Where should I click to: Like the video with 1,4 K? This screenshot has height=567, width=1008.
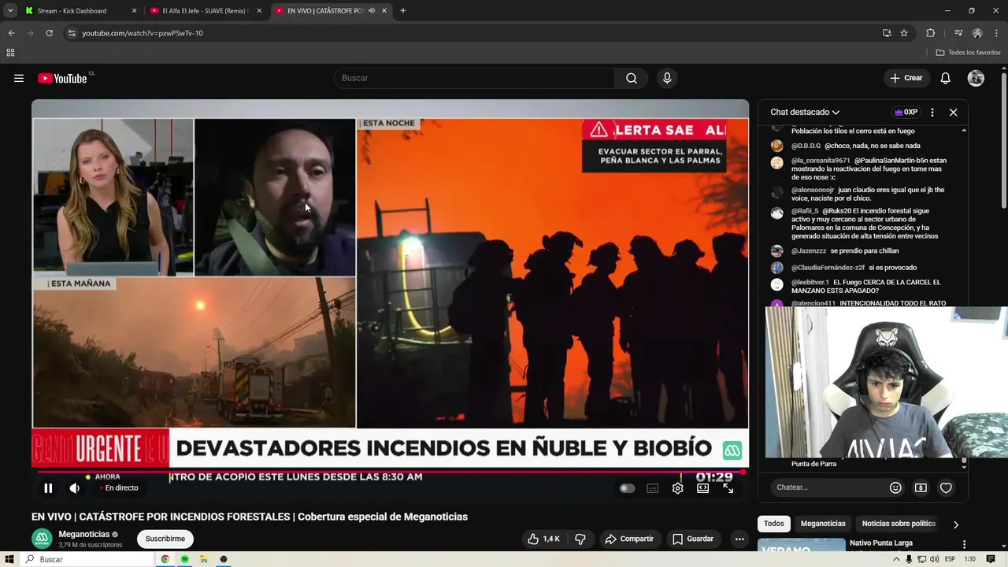[543, 539]
